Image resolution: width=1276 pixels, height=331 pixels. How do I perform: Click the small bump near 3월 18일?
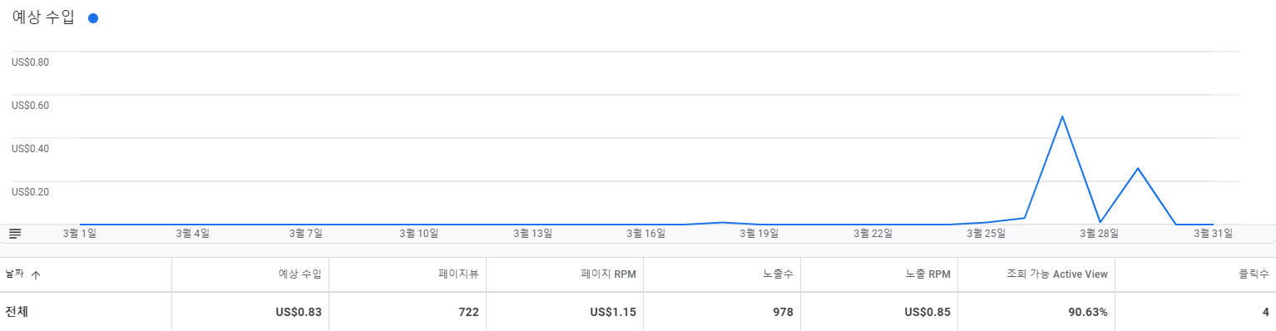722,222
